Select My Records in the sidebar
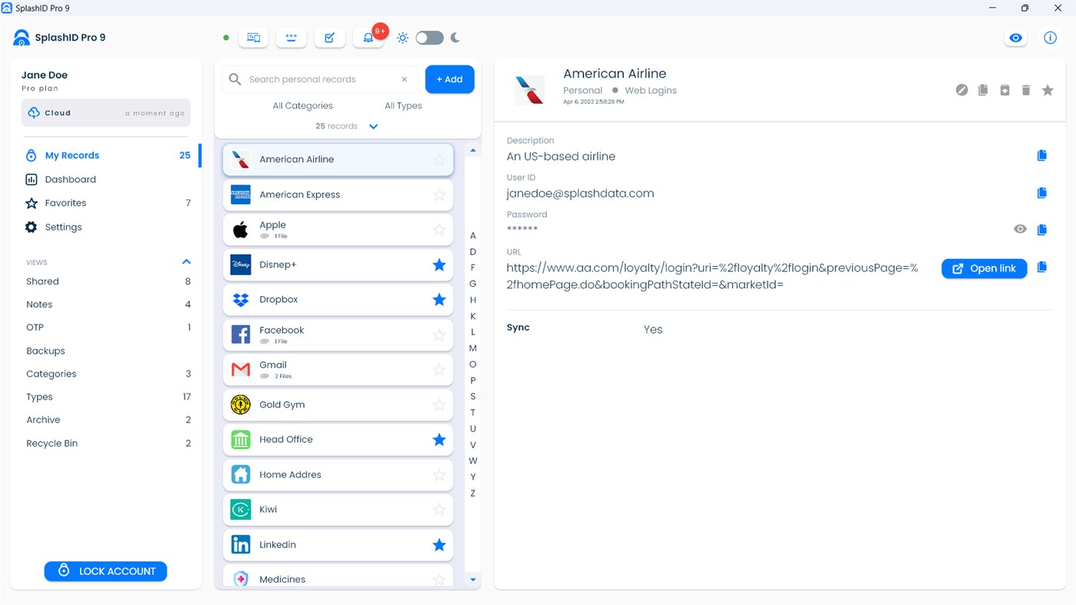Viewport: 1076px width, 605px height. 108,155
